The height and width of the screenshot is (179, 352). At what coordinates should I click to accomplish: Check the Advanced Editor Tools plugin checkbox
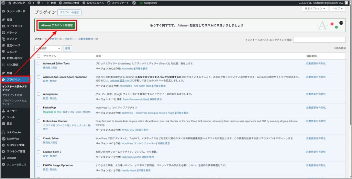click(x=39, y=63)
